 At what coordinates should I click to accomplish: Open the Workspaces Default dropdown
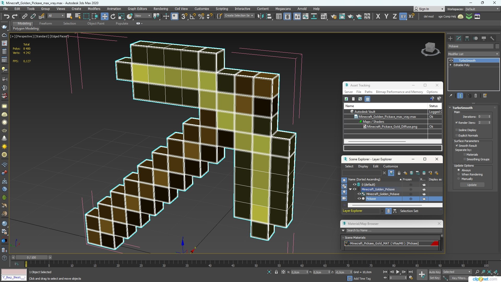pos(482,9)
